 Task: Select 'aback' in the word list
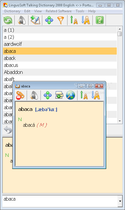60,58
